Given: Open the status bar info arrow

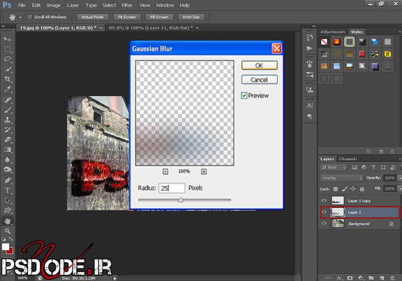Looking at the screenshot, I should pos(115,278).
